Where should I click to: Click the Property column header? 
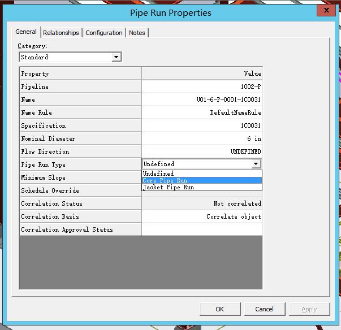coord(80,73)
